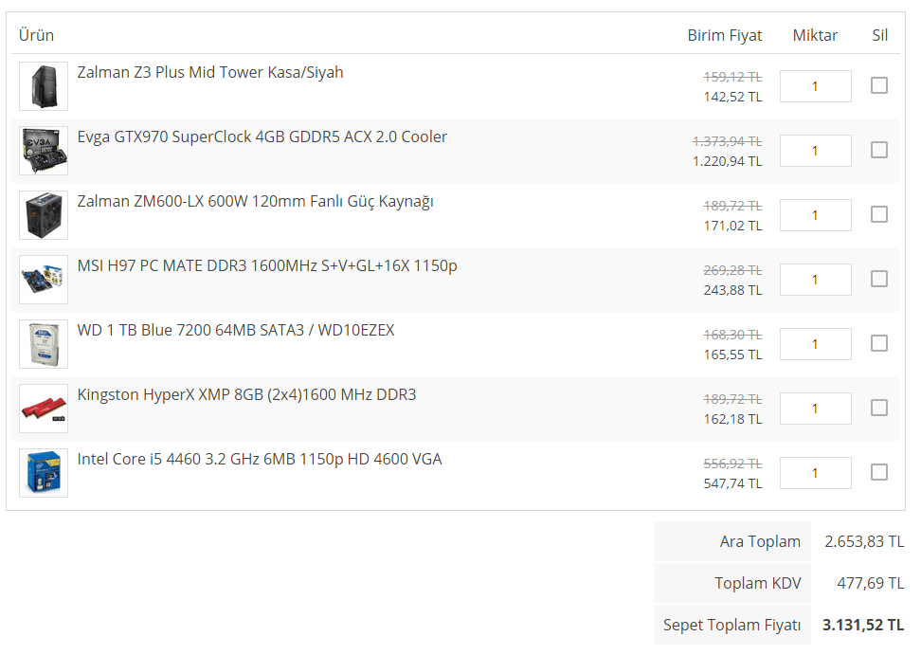Select the discounted price 165,55 TL
The width and height of the screenshot is (921, 655).
point(733,355)
